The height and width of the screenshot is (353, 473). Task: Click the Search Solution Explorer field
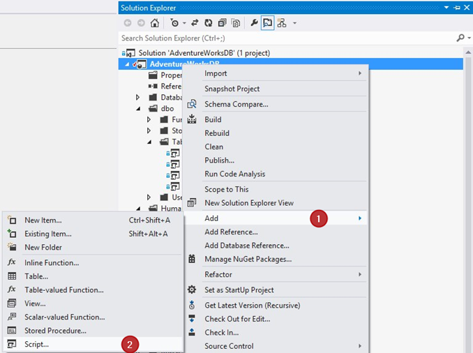287,38
